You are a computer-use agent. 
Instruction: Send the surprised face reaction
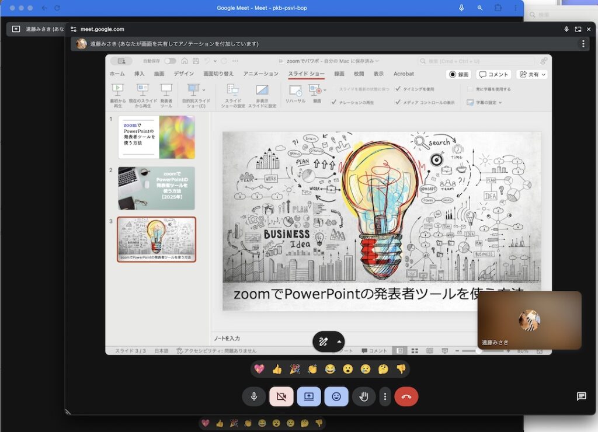click(348, 369)
